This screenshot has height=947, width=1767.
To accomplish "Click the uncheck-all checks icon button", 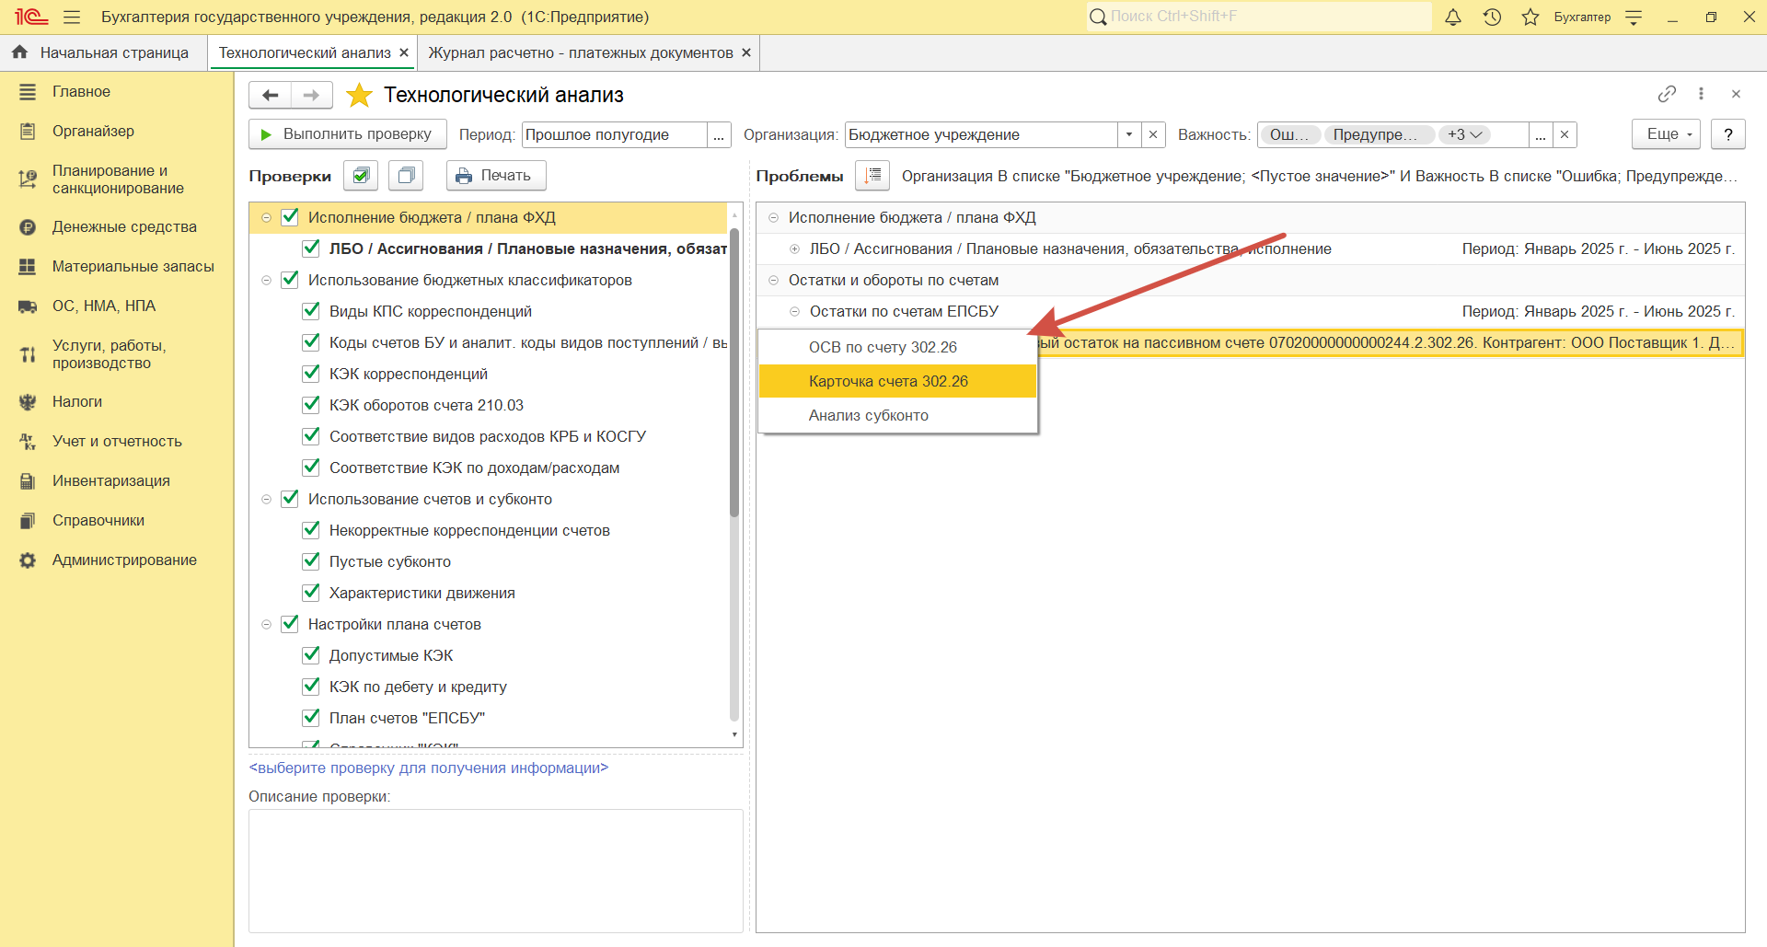I will click(405, 175).
